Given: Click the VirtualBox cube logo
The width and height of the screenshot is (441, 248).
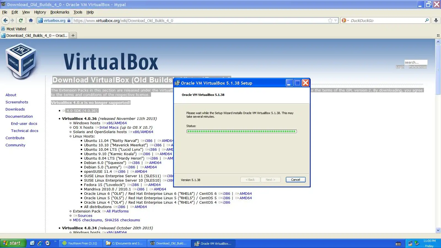Looking at the screenshot, I should [21, 61].
